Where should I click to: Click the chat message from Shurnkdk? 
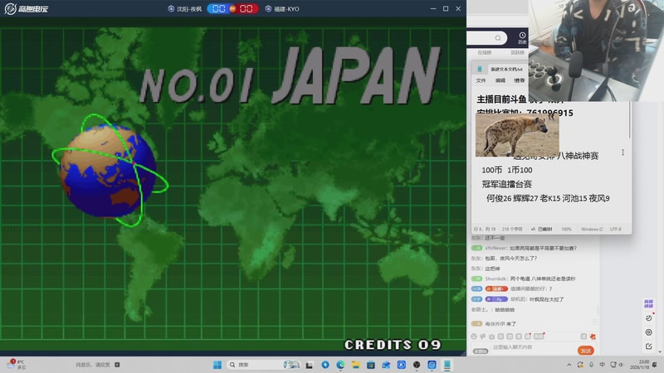tap(524, 279)
